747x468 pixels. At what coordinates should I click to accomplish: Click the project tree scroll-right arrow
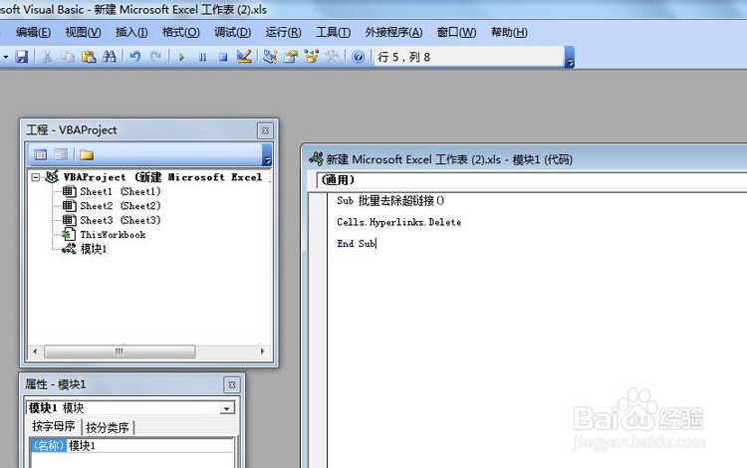point(263,351)
